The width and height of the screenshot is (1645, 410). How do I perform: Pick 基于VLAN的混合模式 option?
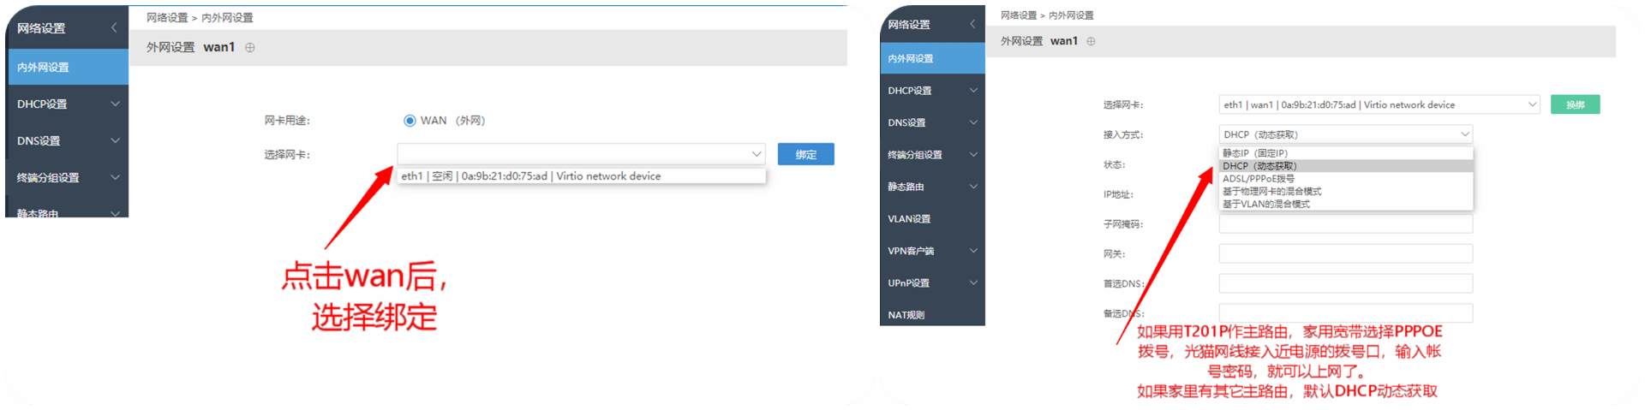pyautogui.click(x=1265, y=205)
